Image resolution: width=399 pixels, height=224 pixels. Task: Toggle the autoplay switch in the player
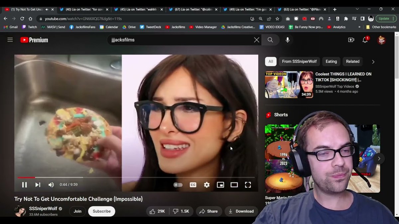tap(178, 185)
